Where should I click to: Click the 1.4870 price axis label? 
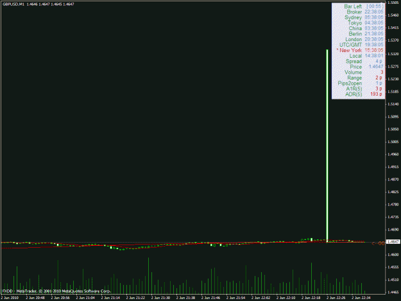(393, 180)
